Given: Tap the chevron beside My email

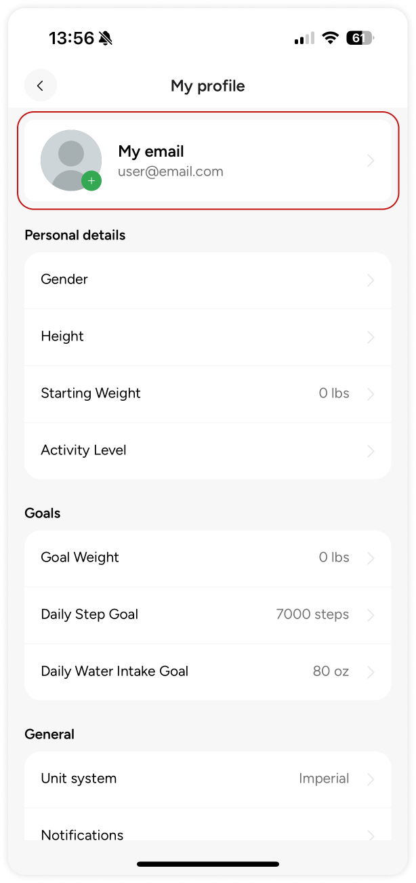Looking at the screenshot, I should (x=371, y=161).
